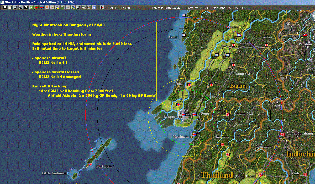315x184 pixels.
Task: Click 'Raid spotted at 14 NM' report line
Action: [82, 44]
